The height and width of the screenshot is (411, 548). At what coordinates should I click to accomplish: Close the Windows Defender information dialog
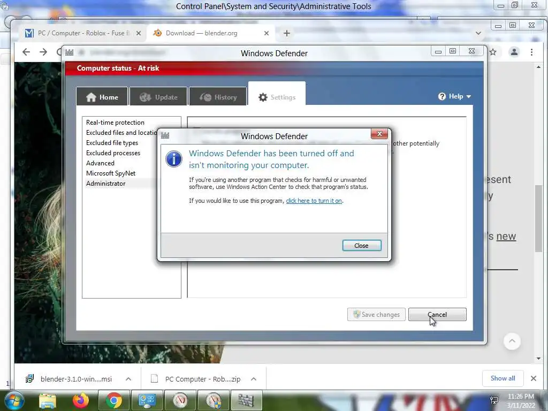tap(362, 245)
